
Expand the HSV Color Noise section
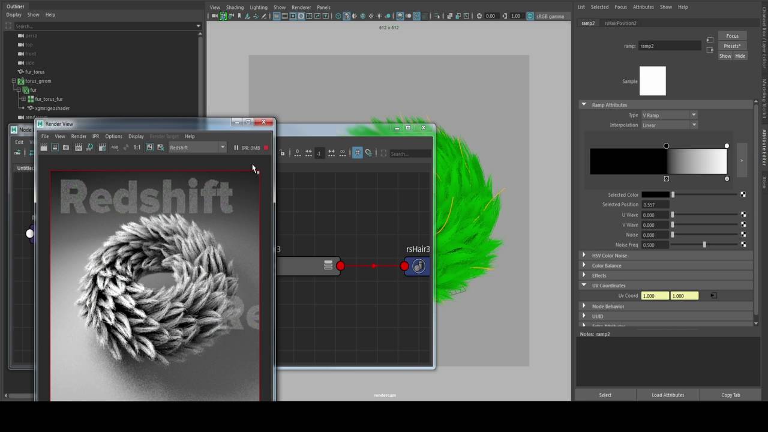coord(584,256)
